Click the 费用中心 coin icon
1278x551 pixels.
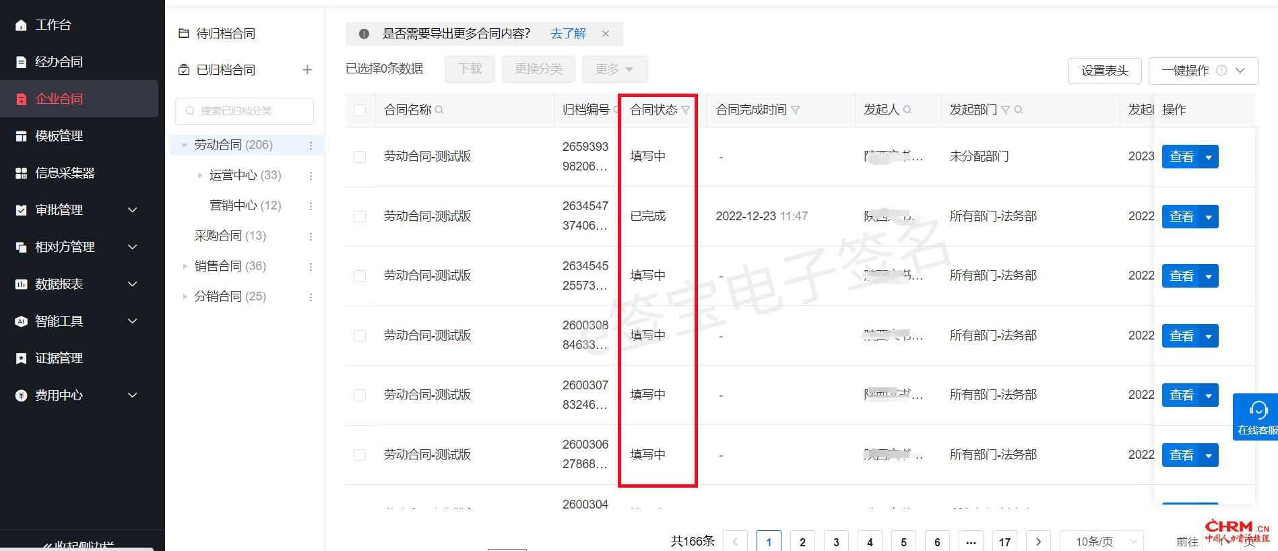(21, 395)
